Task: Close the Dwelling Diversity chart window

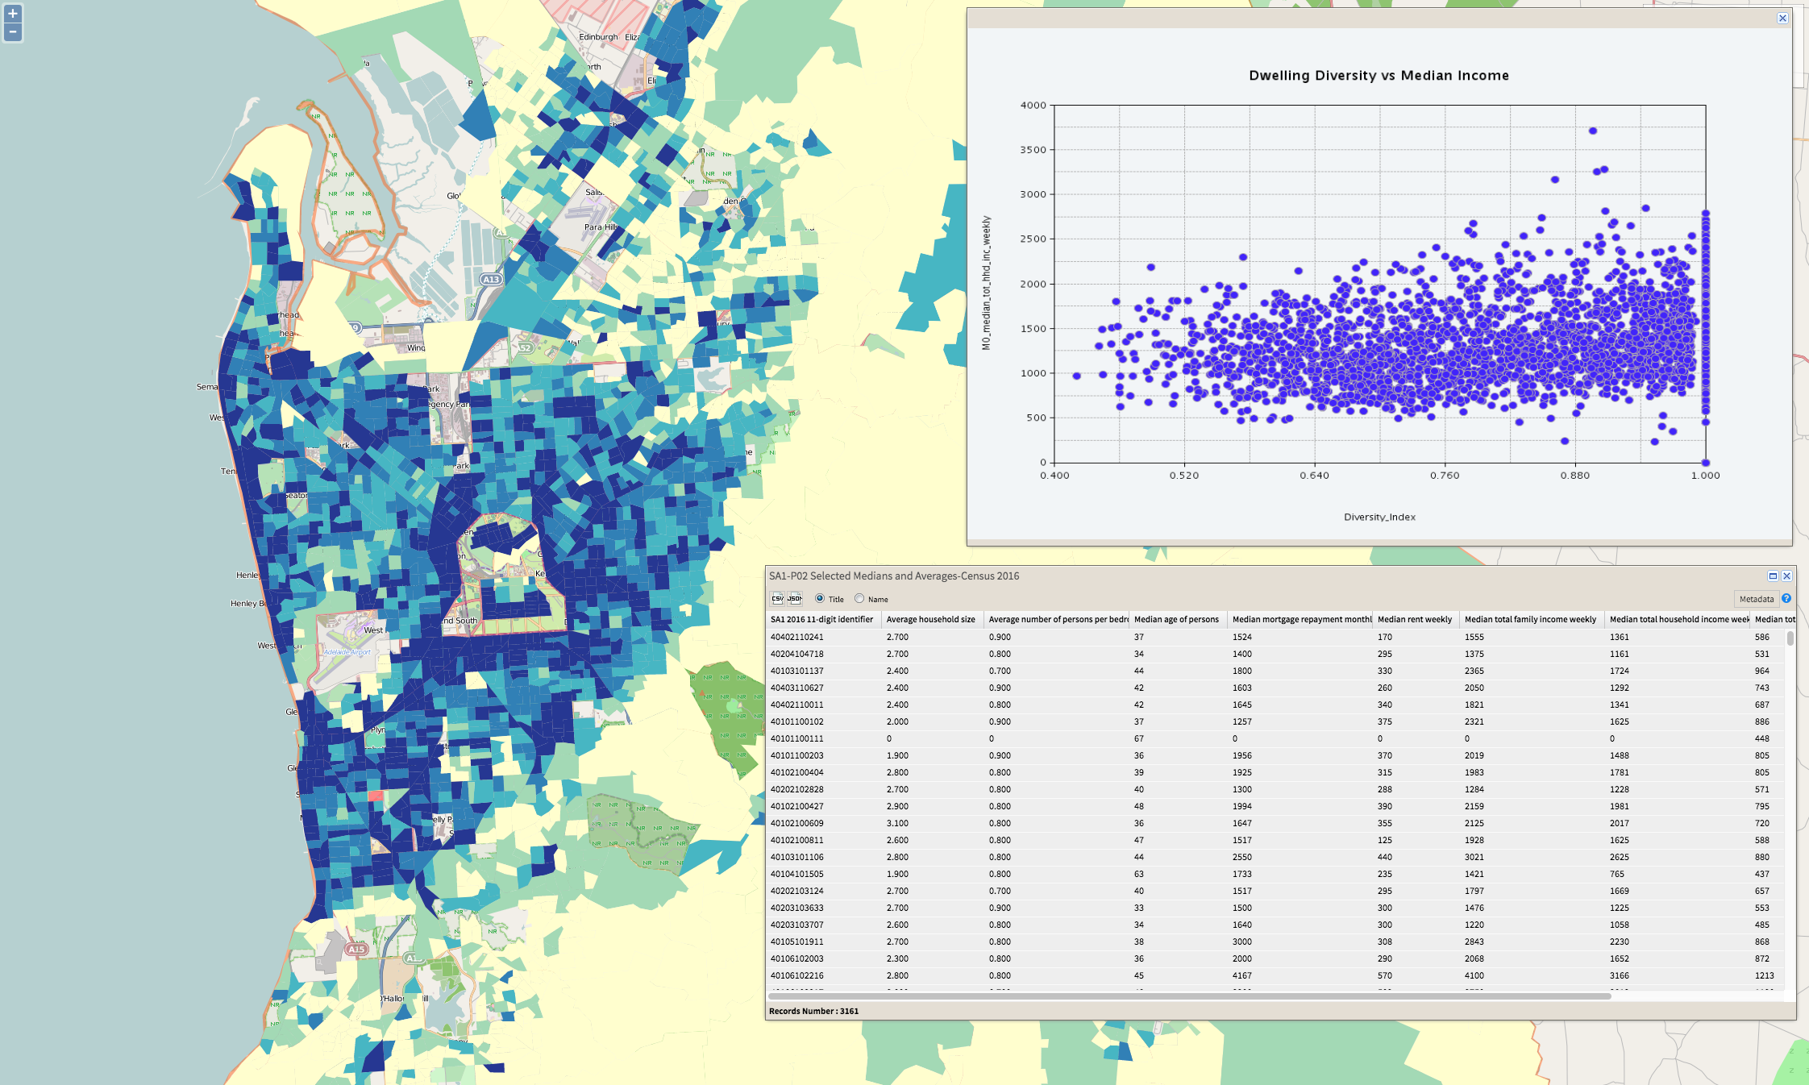Action: click(x=1782, y=18)
